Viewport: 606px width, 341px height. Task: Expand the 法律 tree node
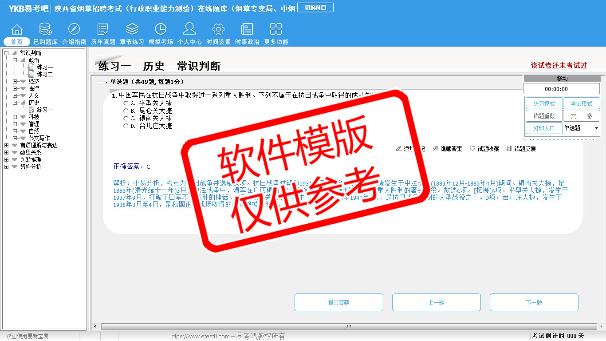15,88
